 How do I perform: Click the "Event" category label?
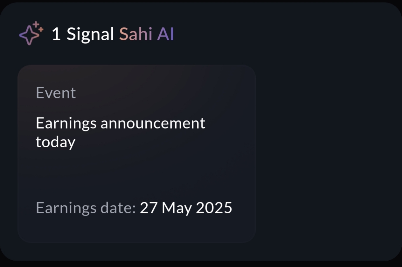[x=56, y=93]
